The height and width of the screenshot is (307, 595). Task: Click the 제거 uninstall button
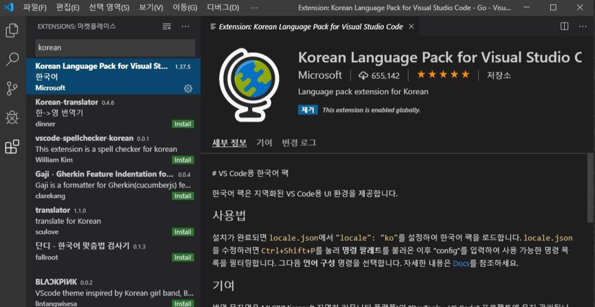click(x=308, y=110)
